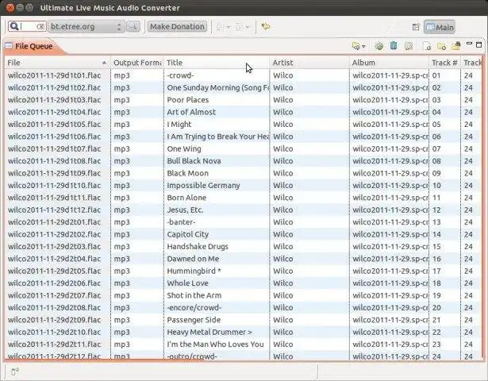The image size is (488, 381).
Task: Minimize the File Queue panel
Action: point(469,44)
